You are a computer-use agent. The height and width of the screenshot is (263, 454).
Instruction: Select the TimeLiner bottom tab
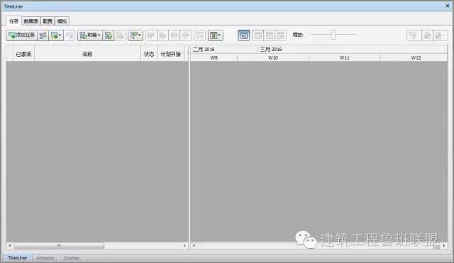tap(18, 257)
